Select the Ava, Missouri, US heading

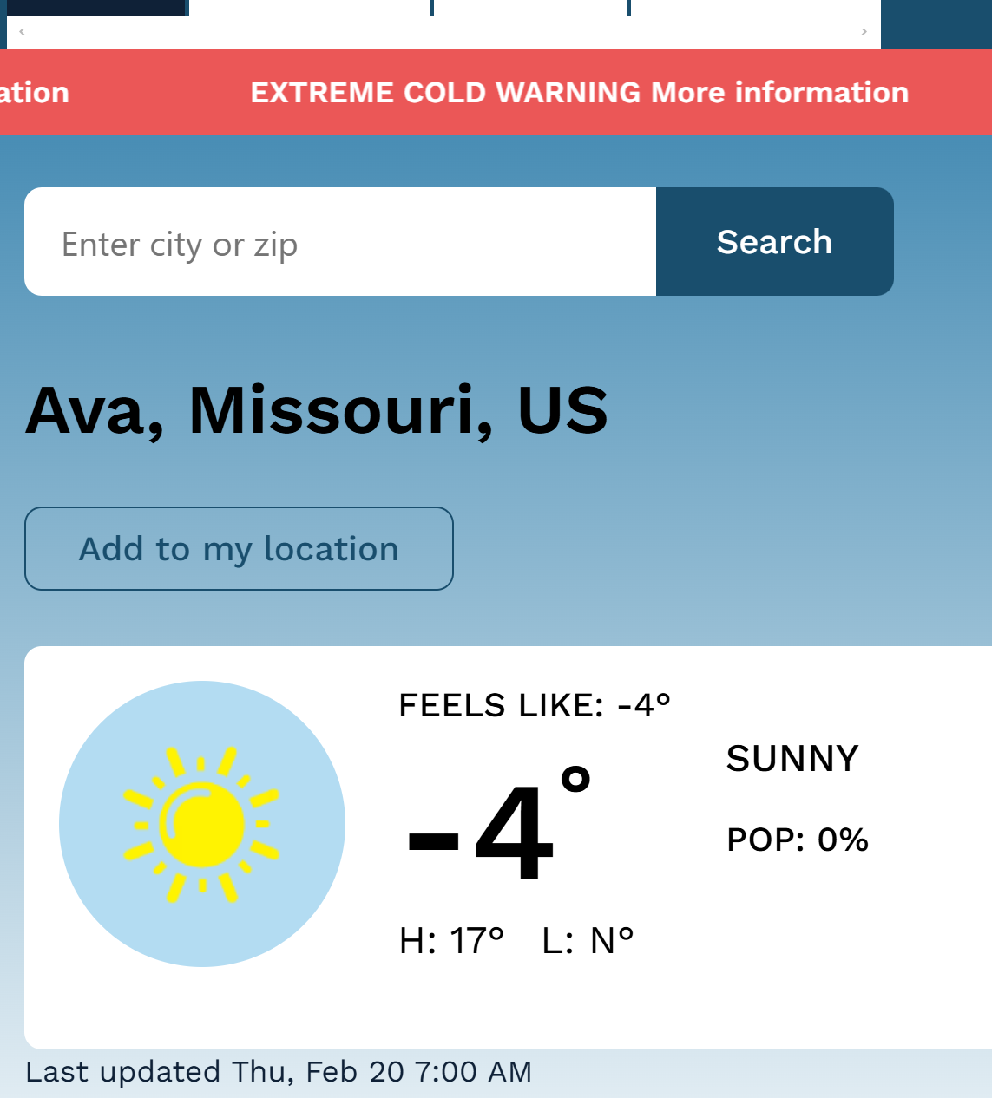click(317, 409)
